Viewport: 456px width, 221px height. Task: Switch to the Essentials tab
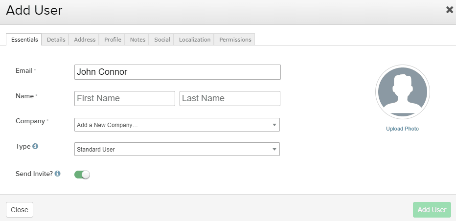[24, 40]
